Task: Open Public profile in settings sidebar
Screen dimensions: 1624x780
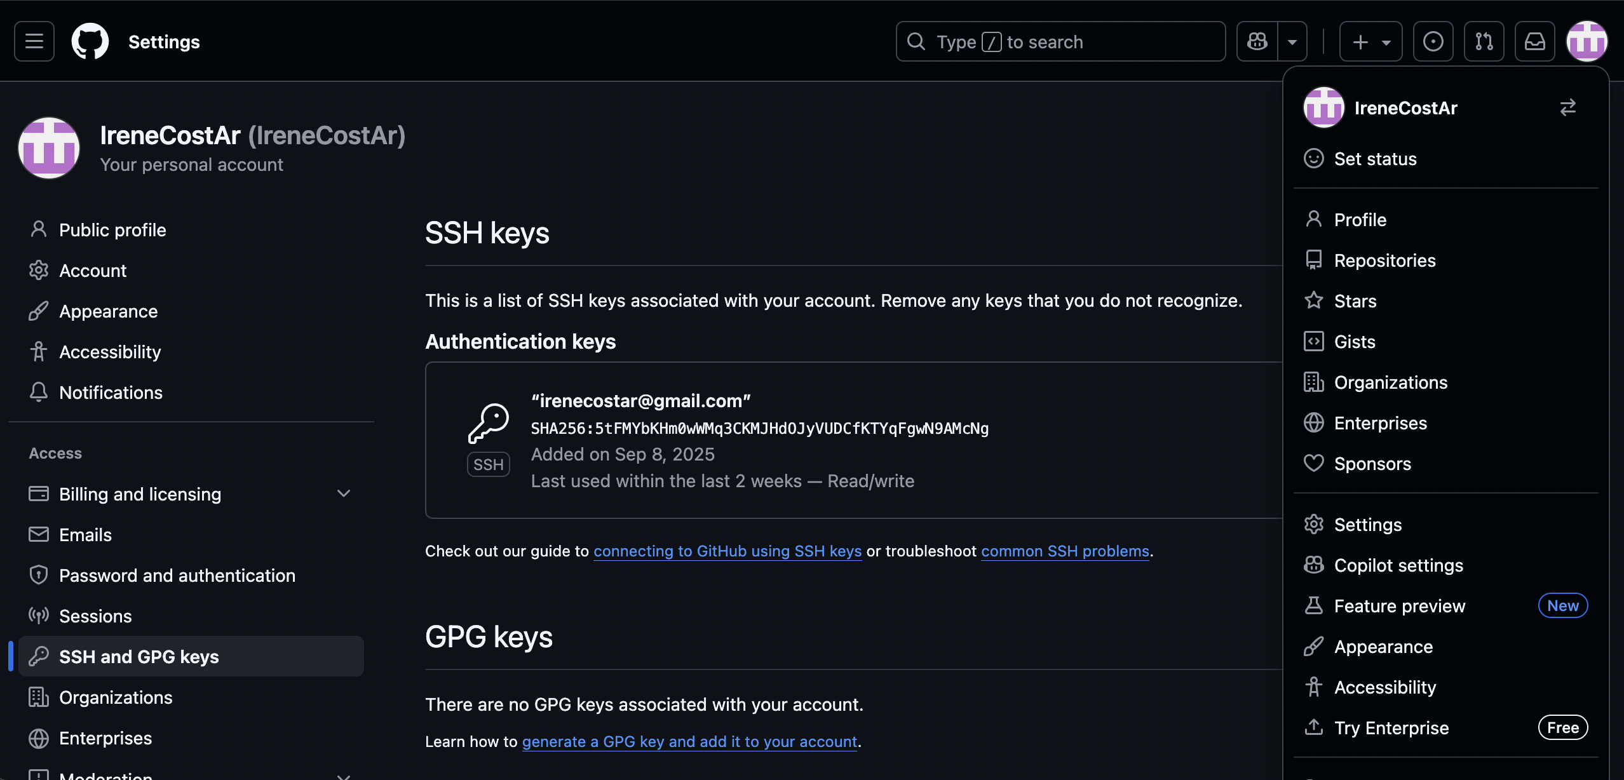Action: 191,230
